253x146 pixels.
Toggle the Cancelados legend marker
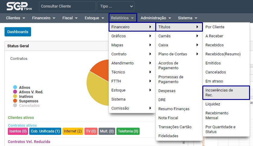click(15, 105)
